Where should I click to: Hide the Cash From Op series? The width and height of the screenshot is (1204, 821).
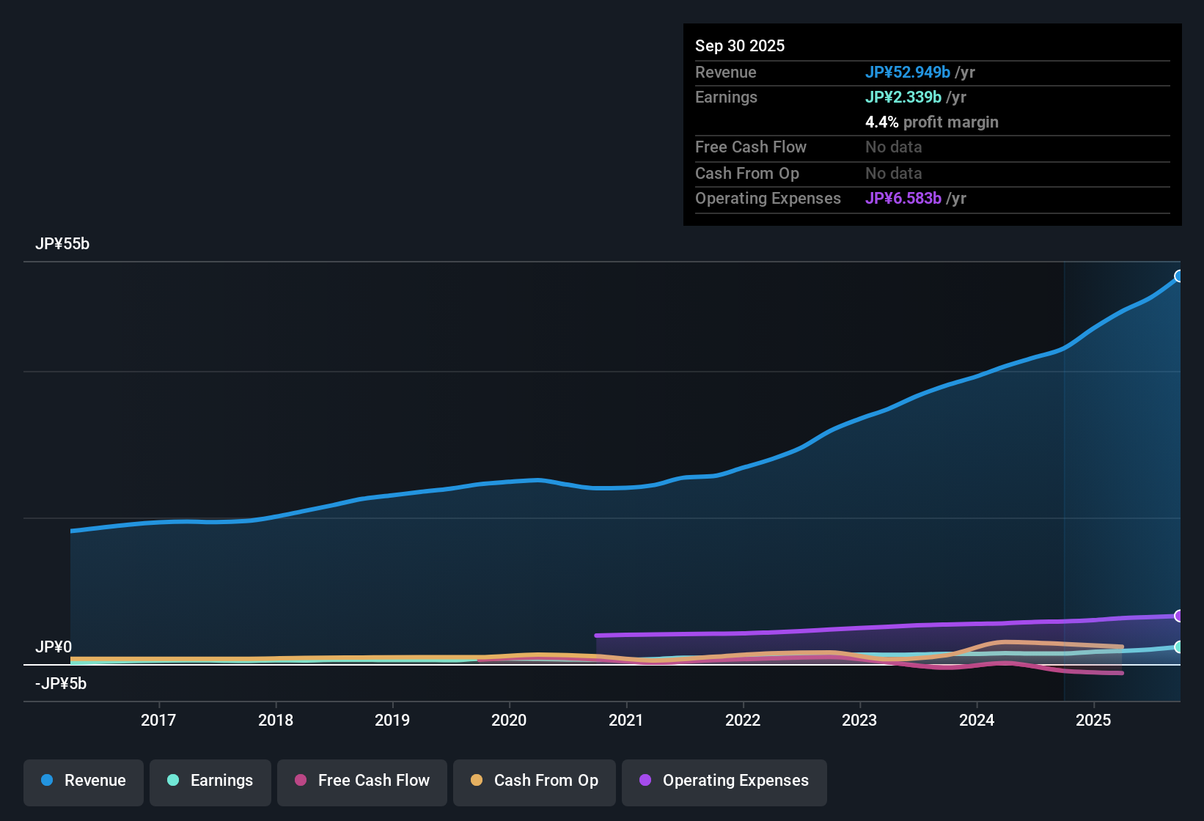coord(535,781)
